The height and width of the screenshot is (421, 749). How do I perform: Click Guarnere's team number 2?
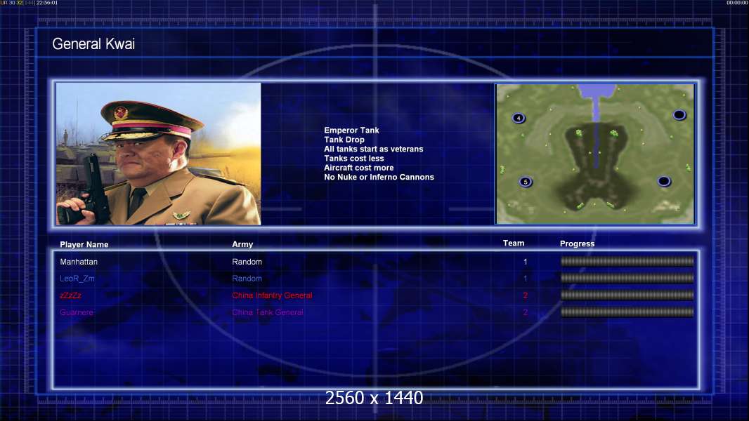(x=525, y=312)
